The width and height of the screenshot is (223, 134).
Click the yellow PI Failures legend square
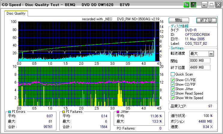[64, 112]
